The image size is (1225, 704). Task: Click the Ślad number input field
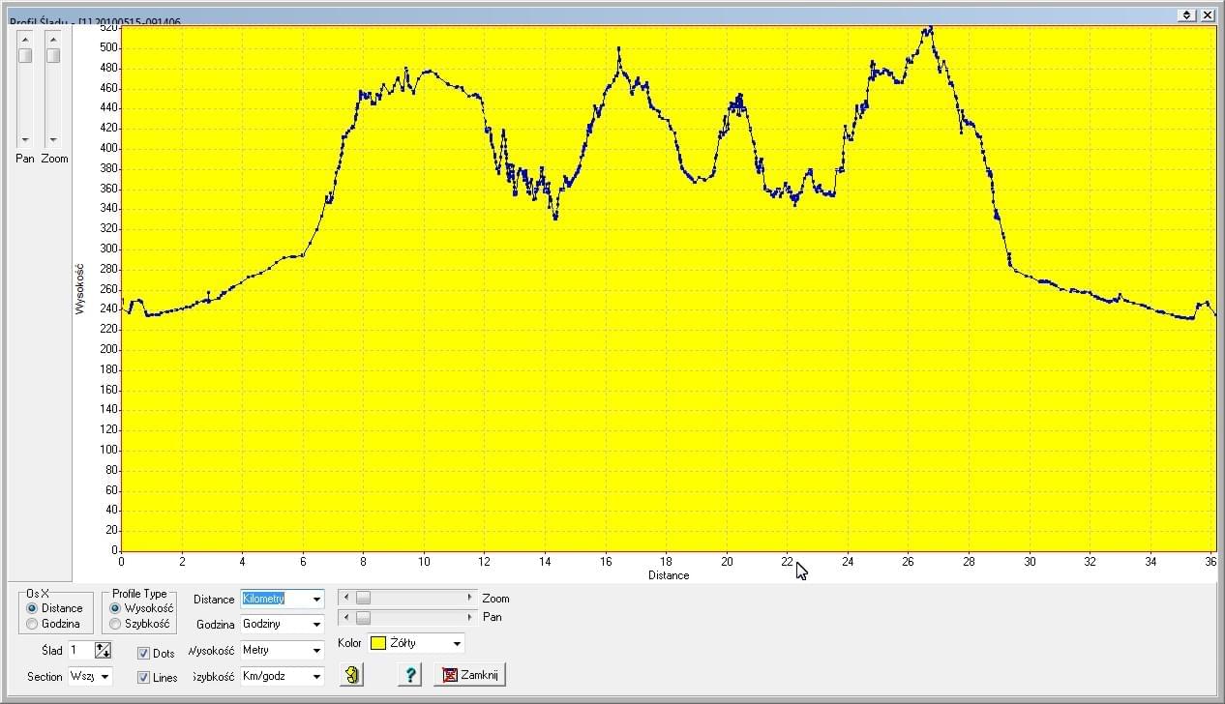click(80, 651)
